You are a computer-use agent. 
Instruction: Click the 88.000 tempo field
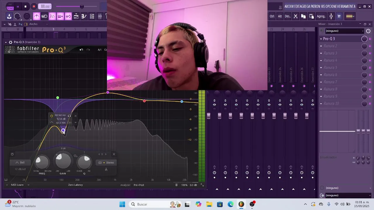45,6
